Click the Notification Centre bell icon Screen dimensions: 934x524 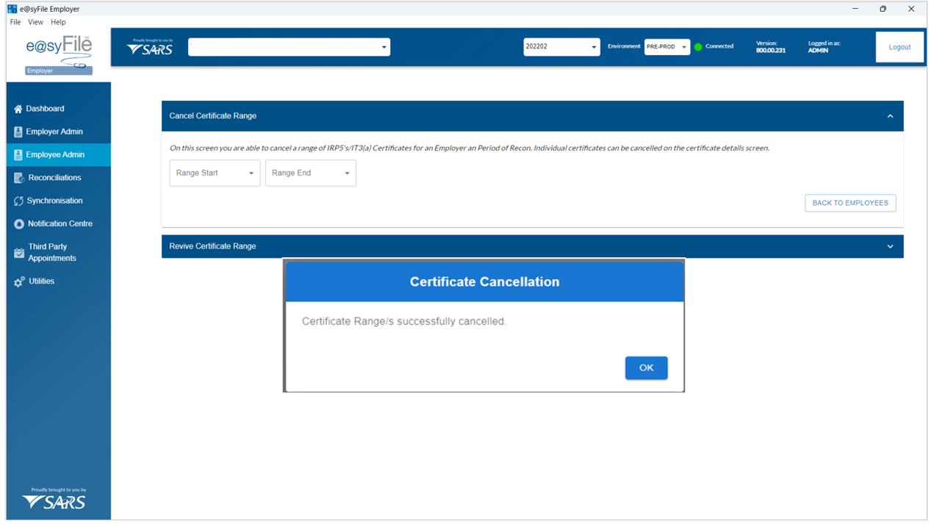point(19,224)
